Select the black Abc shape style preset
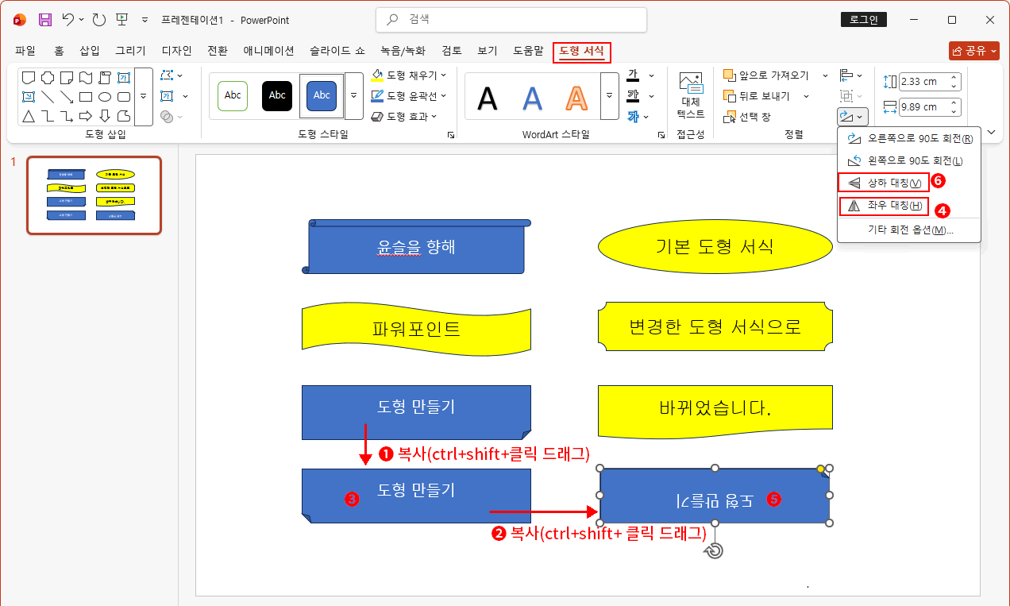Screen dimensions: 1010x606 277,95
